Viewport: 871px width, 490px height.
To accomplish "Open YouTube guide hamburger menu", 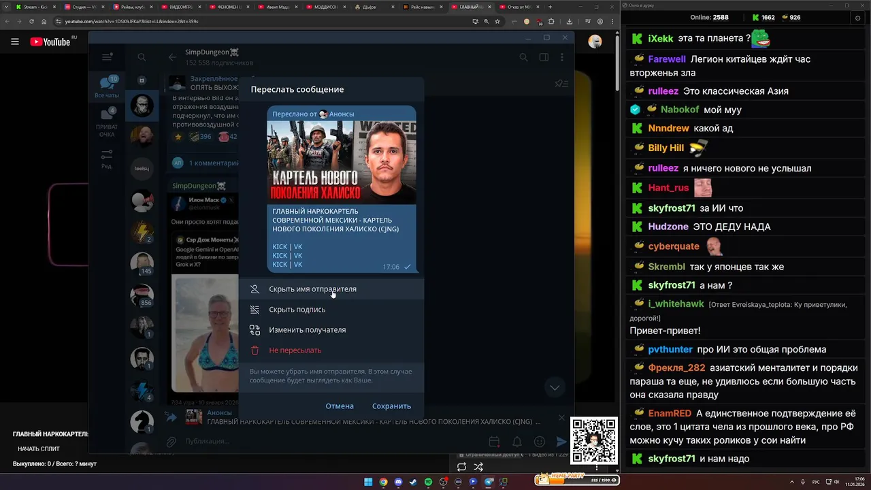I will (15, 42).
